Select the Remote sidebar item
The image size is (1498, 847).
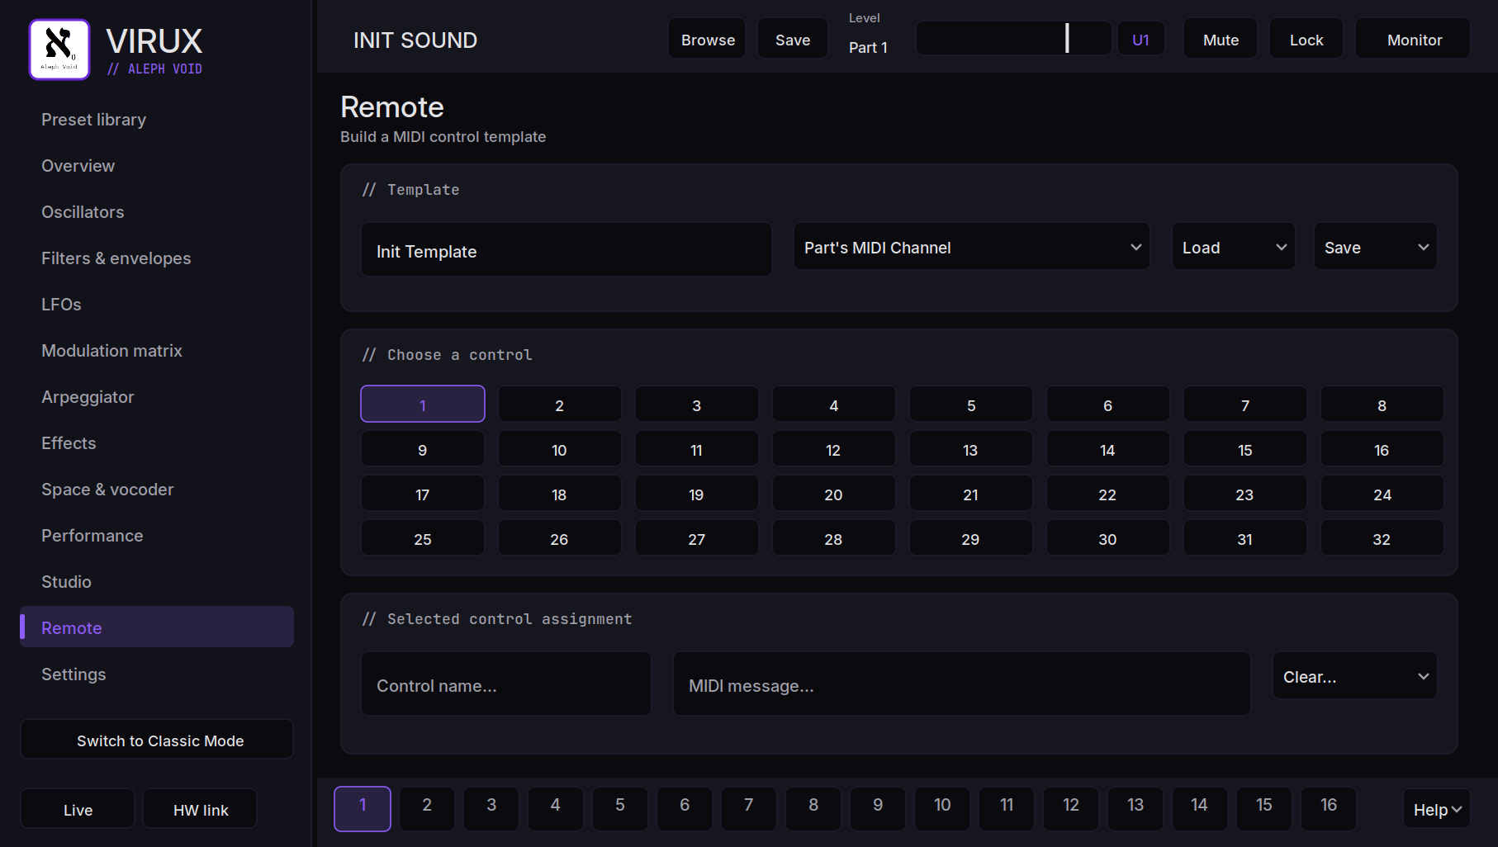coord(157,627)
